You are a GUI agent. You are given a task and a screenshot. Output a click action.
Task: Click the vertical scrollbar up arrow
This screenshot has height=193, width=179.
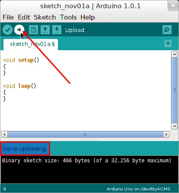(174, 55)
